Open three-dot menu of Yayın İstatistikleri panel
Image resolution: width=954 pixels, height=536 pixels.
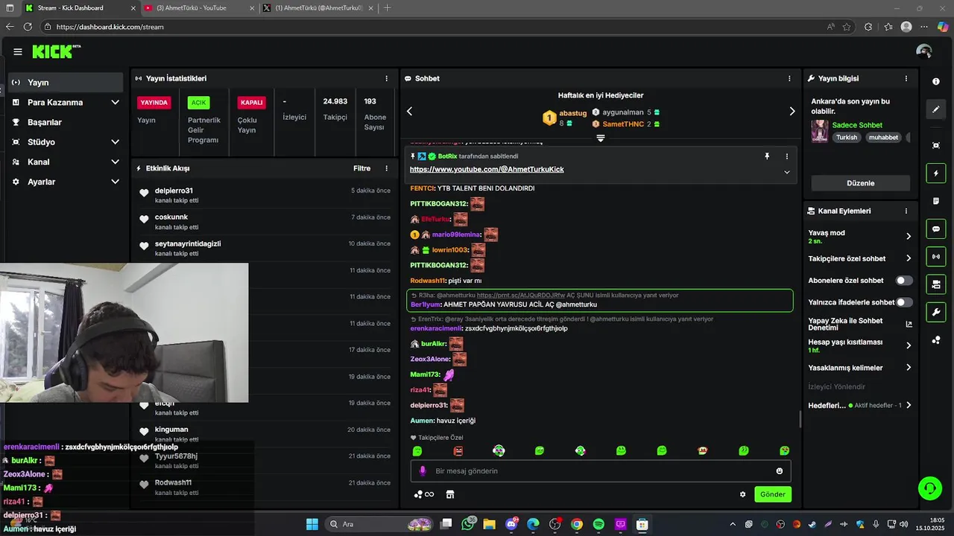click(386, 78)
